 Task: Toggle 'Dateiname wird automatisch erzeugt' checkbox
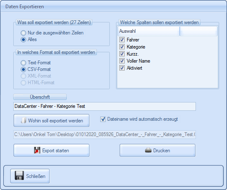pyautogui.click(x=103, y=119)
